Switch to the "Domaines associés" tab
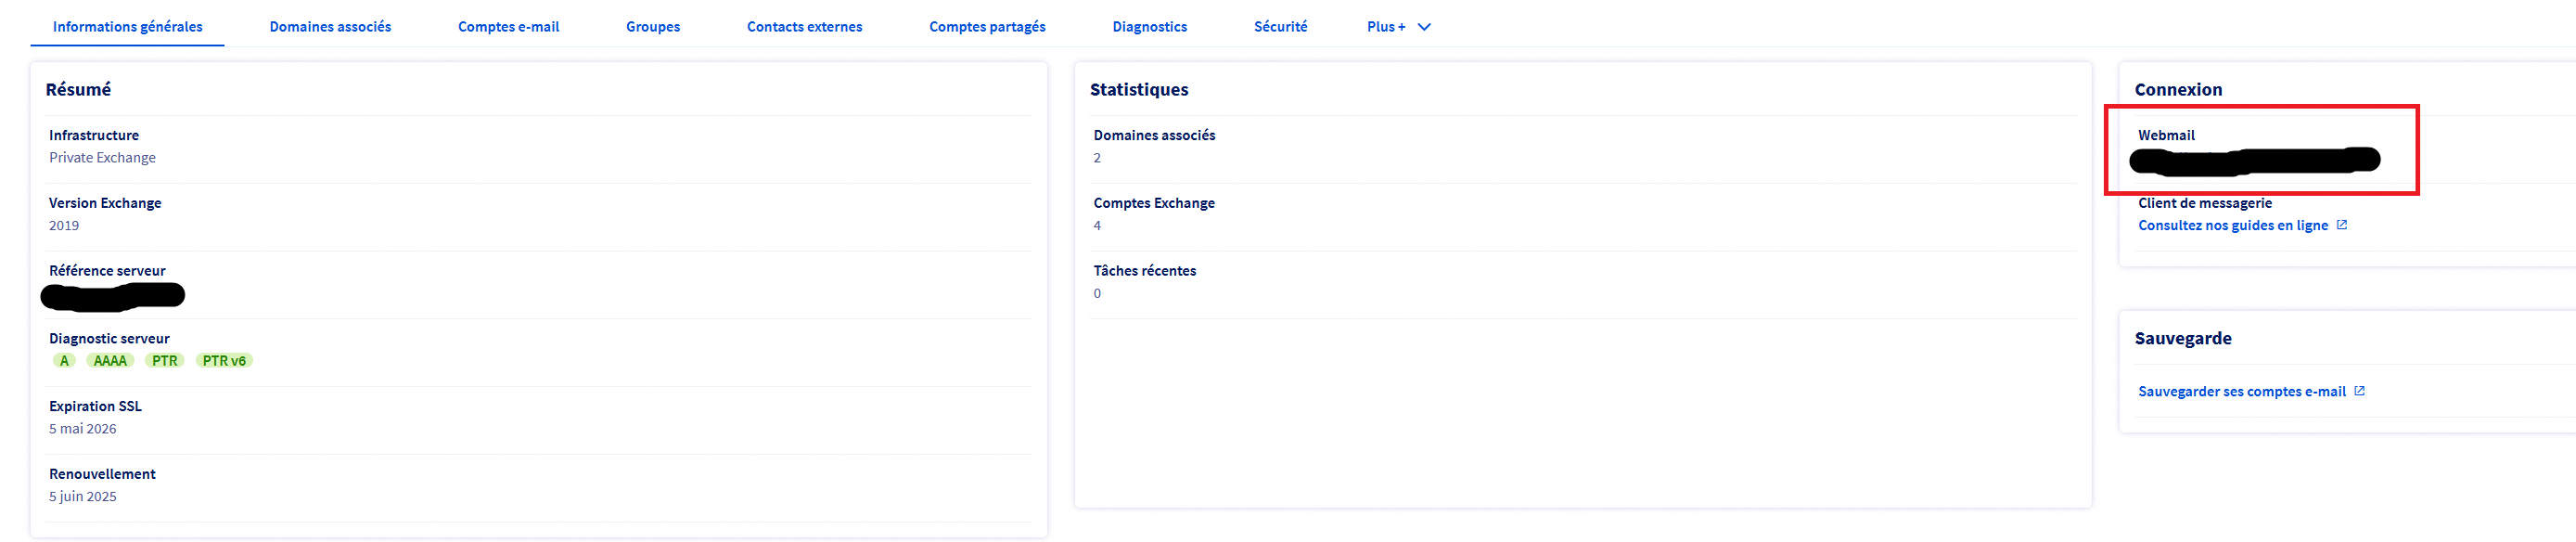The width and height of the screenshot is (2576, 542). coord(330,27)
